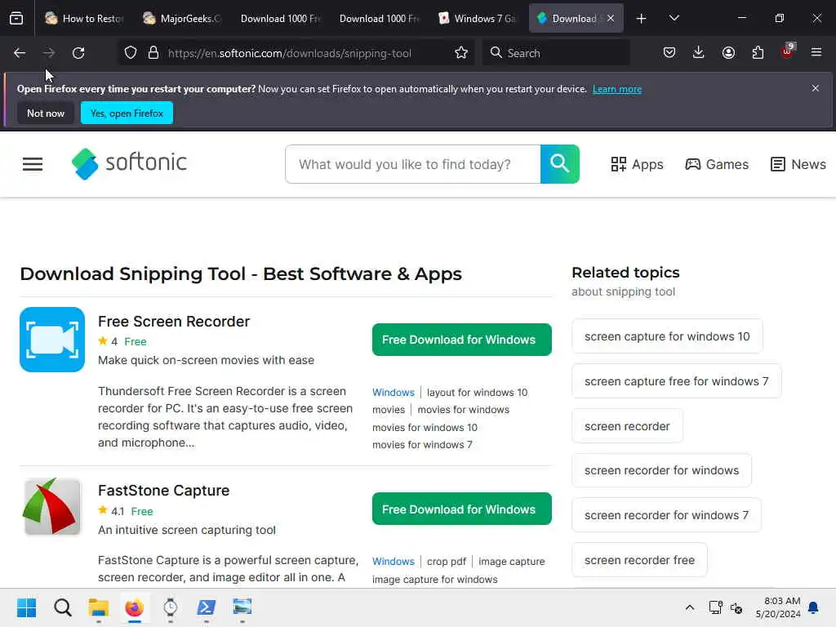Open FastStone Capture title link
The width and height of the screenshot is (836, 627).
163,491
